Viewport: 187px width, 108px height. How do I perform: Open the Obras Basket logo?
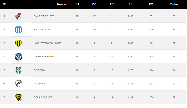[x=18, y=97]
